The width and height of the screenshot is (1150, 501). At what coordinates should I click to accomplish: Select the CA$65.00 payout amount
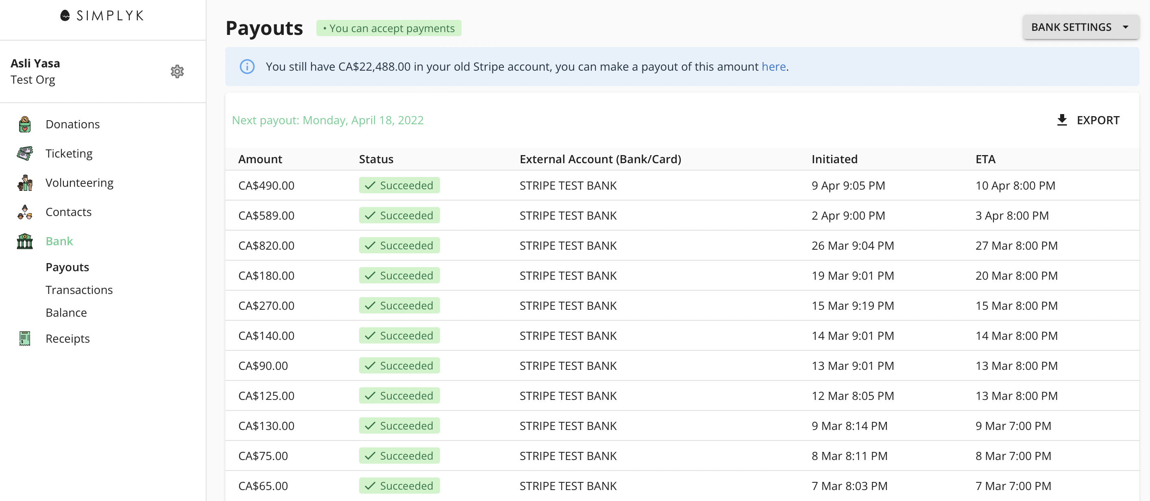pos(263,486)
